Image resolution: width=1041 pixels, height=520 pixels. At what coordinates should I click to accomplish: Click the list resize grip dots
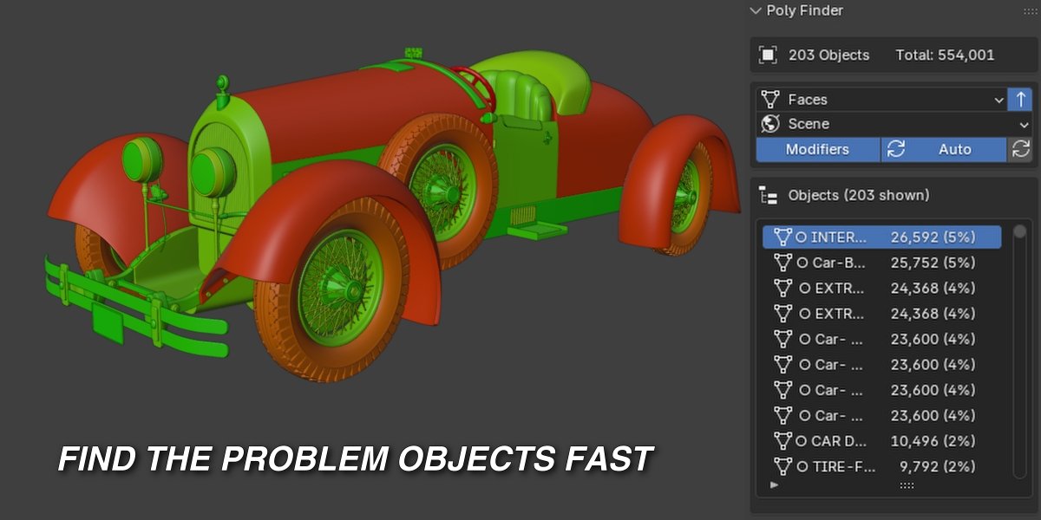[907, 485]
